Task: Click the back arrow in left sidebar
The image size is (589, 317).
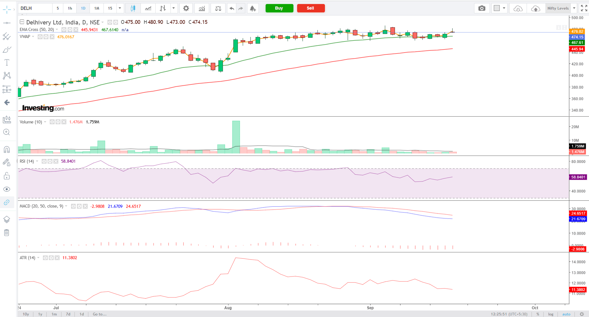Action: click(x=7, y=102)
